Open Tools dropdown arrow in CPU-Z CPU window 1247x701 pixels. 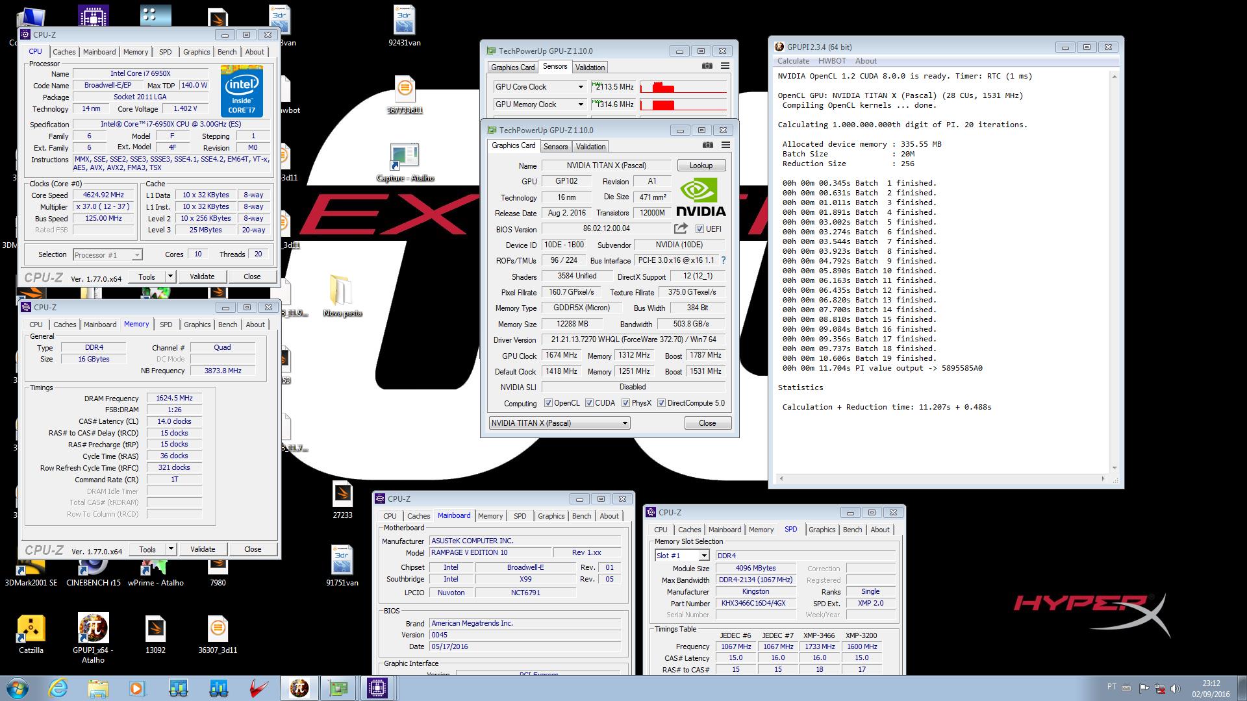(170, 277)
